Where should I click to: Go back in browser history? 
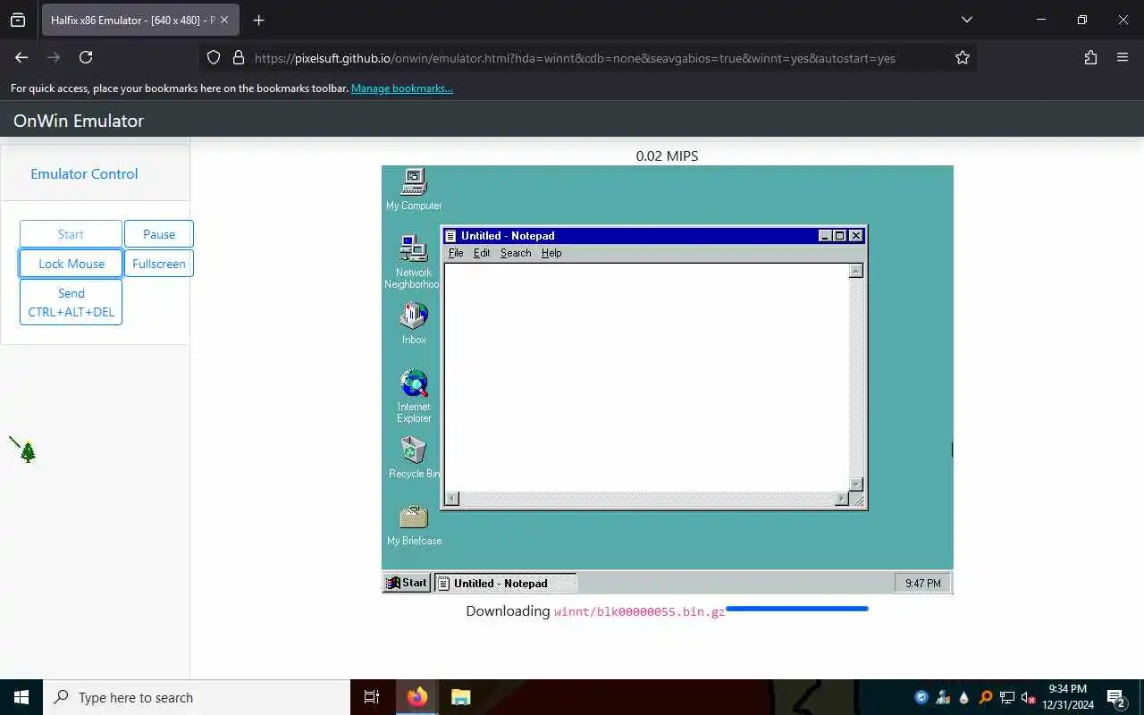pyautogui.click(x=21, y=57)
